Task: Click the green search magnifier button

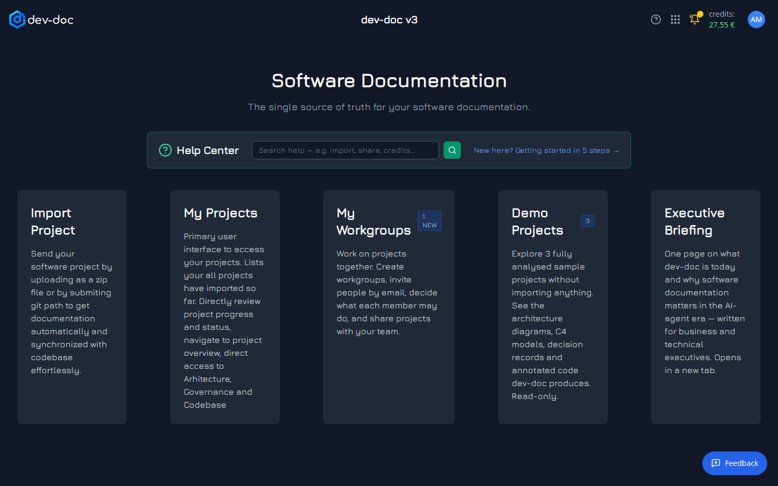Action: pos(452,150)
